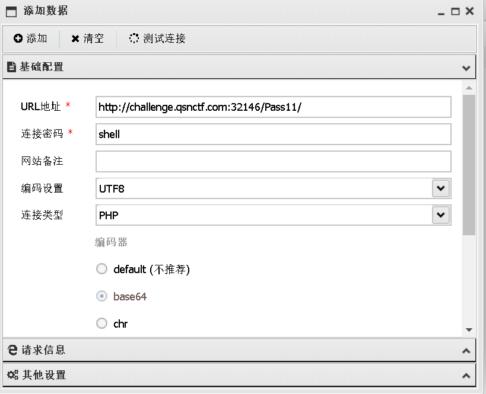Expand the 请求信息 section
This screenshot has height=394, width=486.
pyautogui.click(x=466, y=350)
